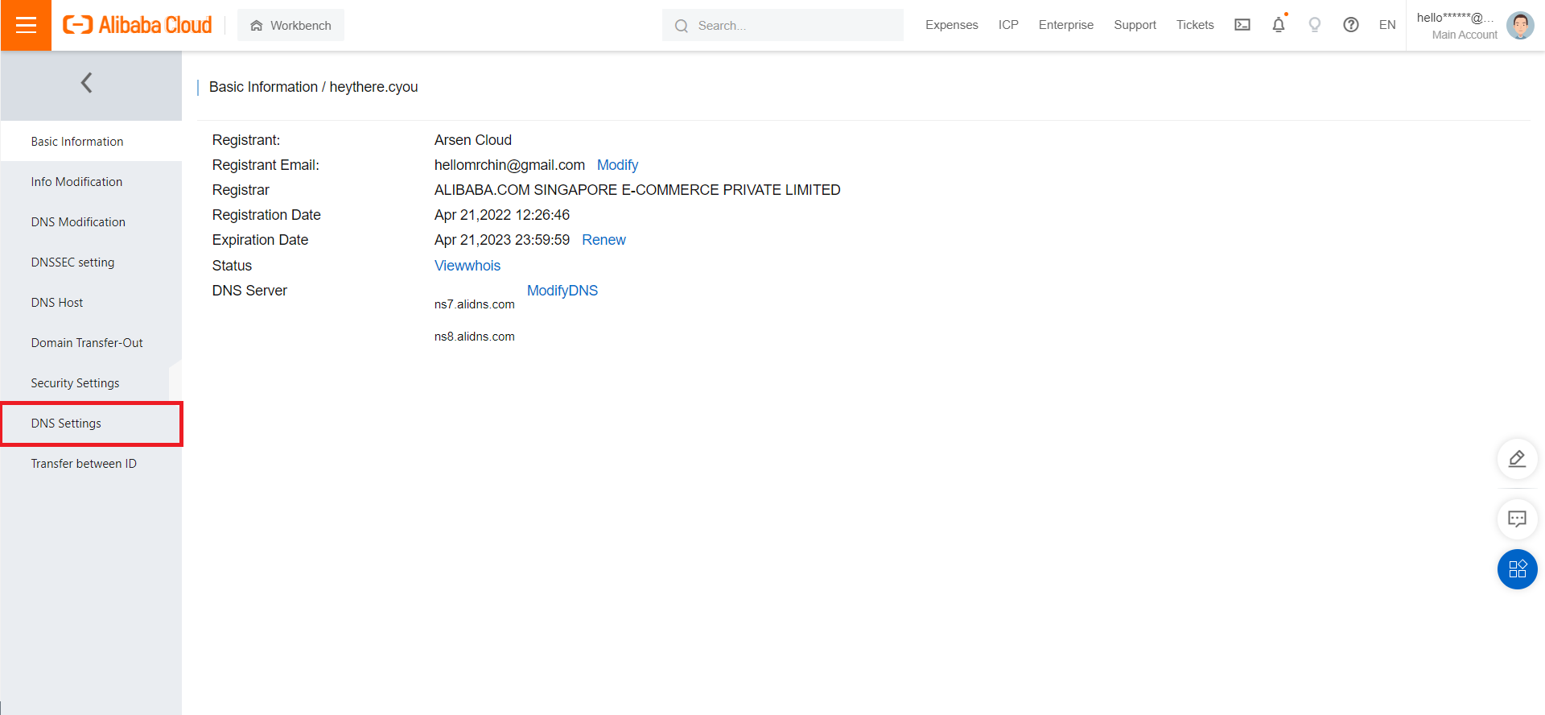1545x715 pixels.
Task: Open Info Modification in sidebar
Action: pos(91,181)
